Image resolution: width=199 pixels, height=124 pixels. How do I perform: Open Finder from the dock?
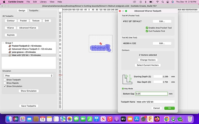[x=9, y=119]
